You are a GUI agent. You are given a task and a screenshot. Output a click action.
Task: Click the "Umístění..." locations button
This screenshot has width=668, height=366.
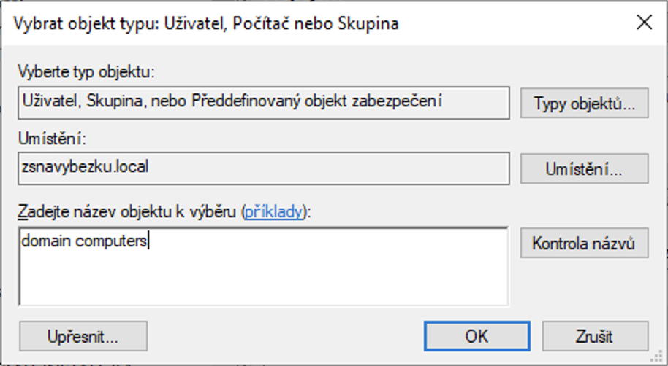[x=584, y=168]
